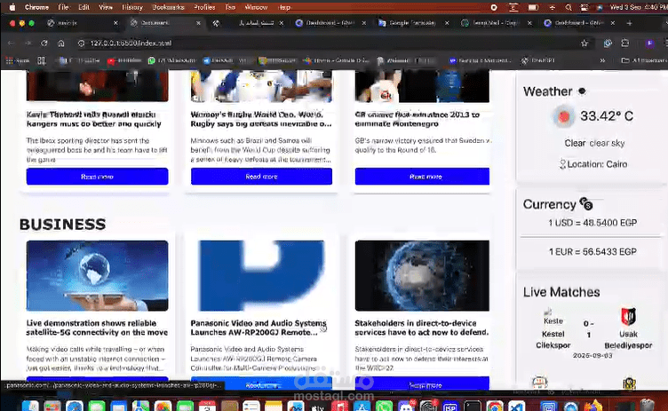
Task: Click the browser forward arrow
Action: [x=28, y=43]
